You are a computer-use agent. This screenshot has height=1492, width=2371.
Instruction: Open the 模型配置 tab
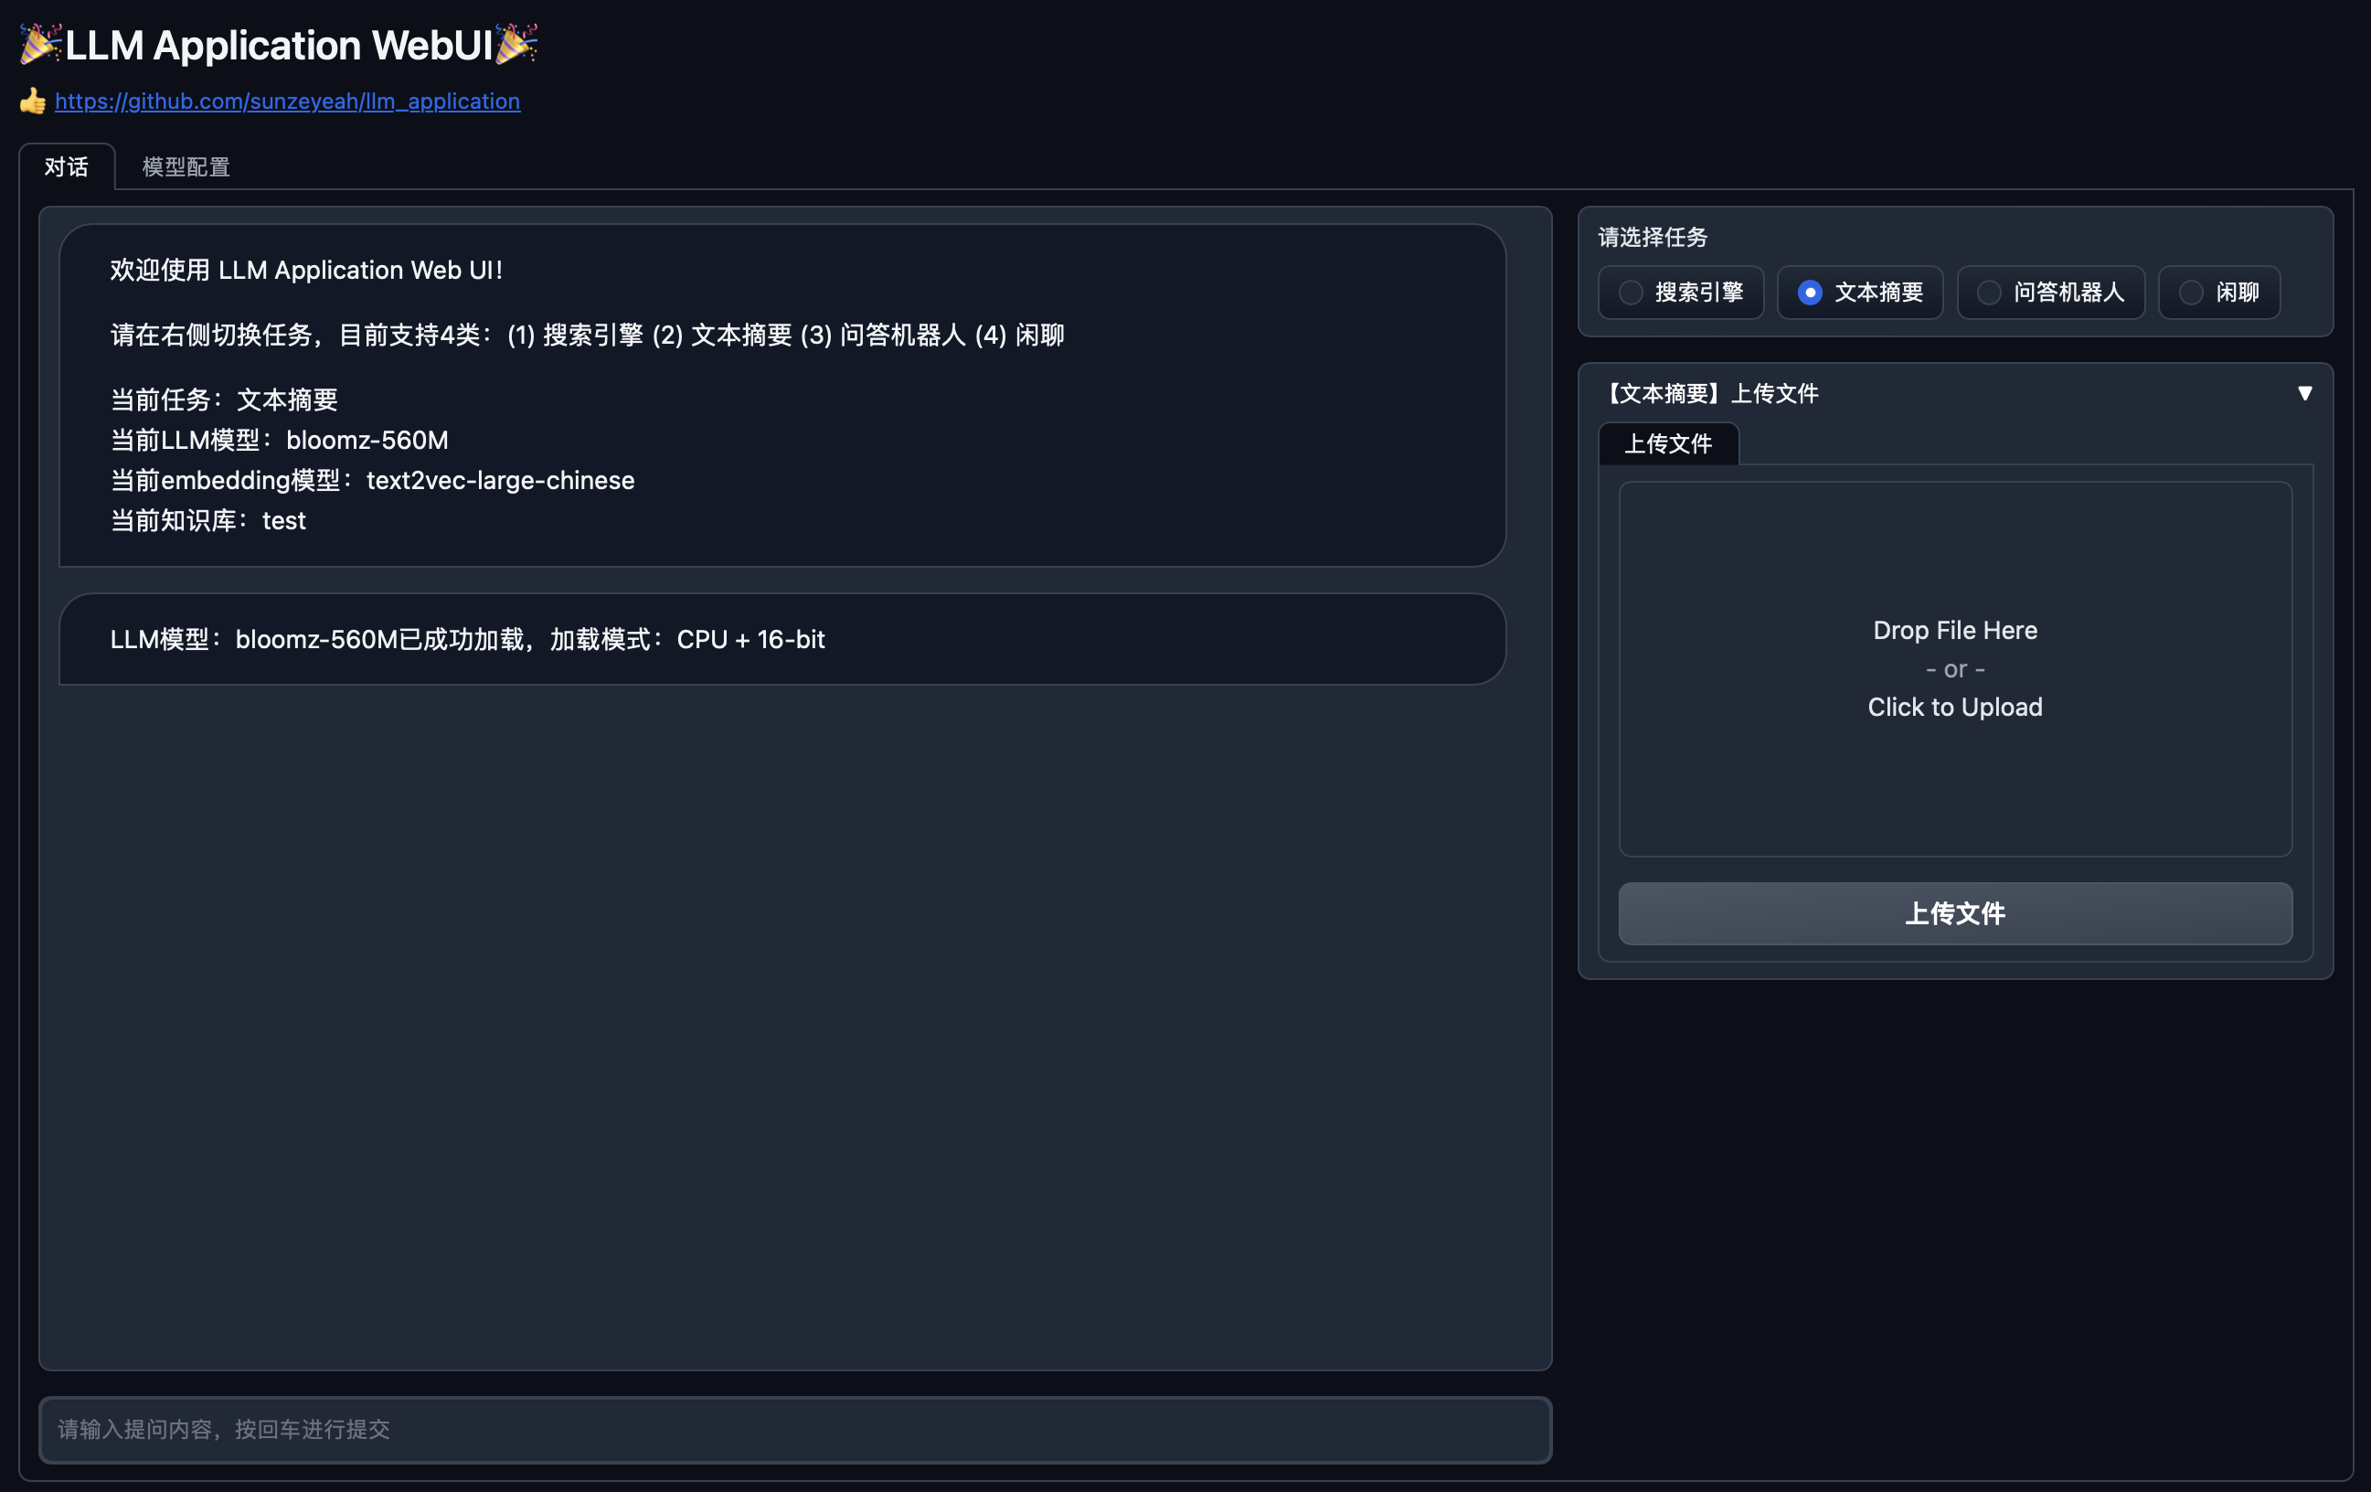tap(186, 166)
